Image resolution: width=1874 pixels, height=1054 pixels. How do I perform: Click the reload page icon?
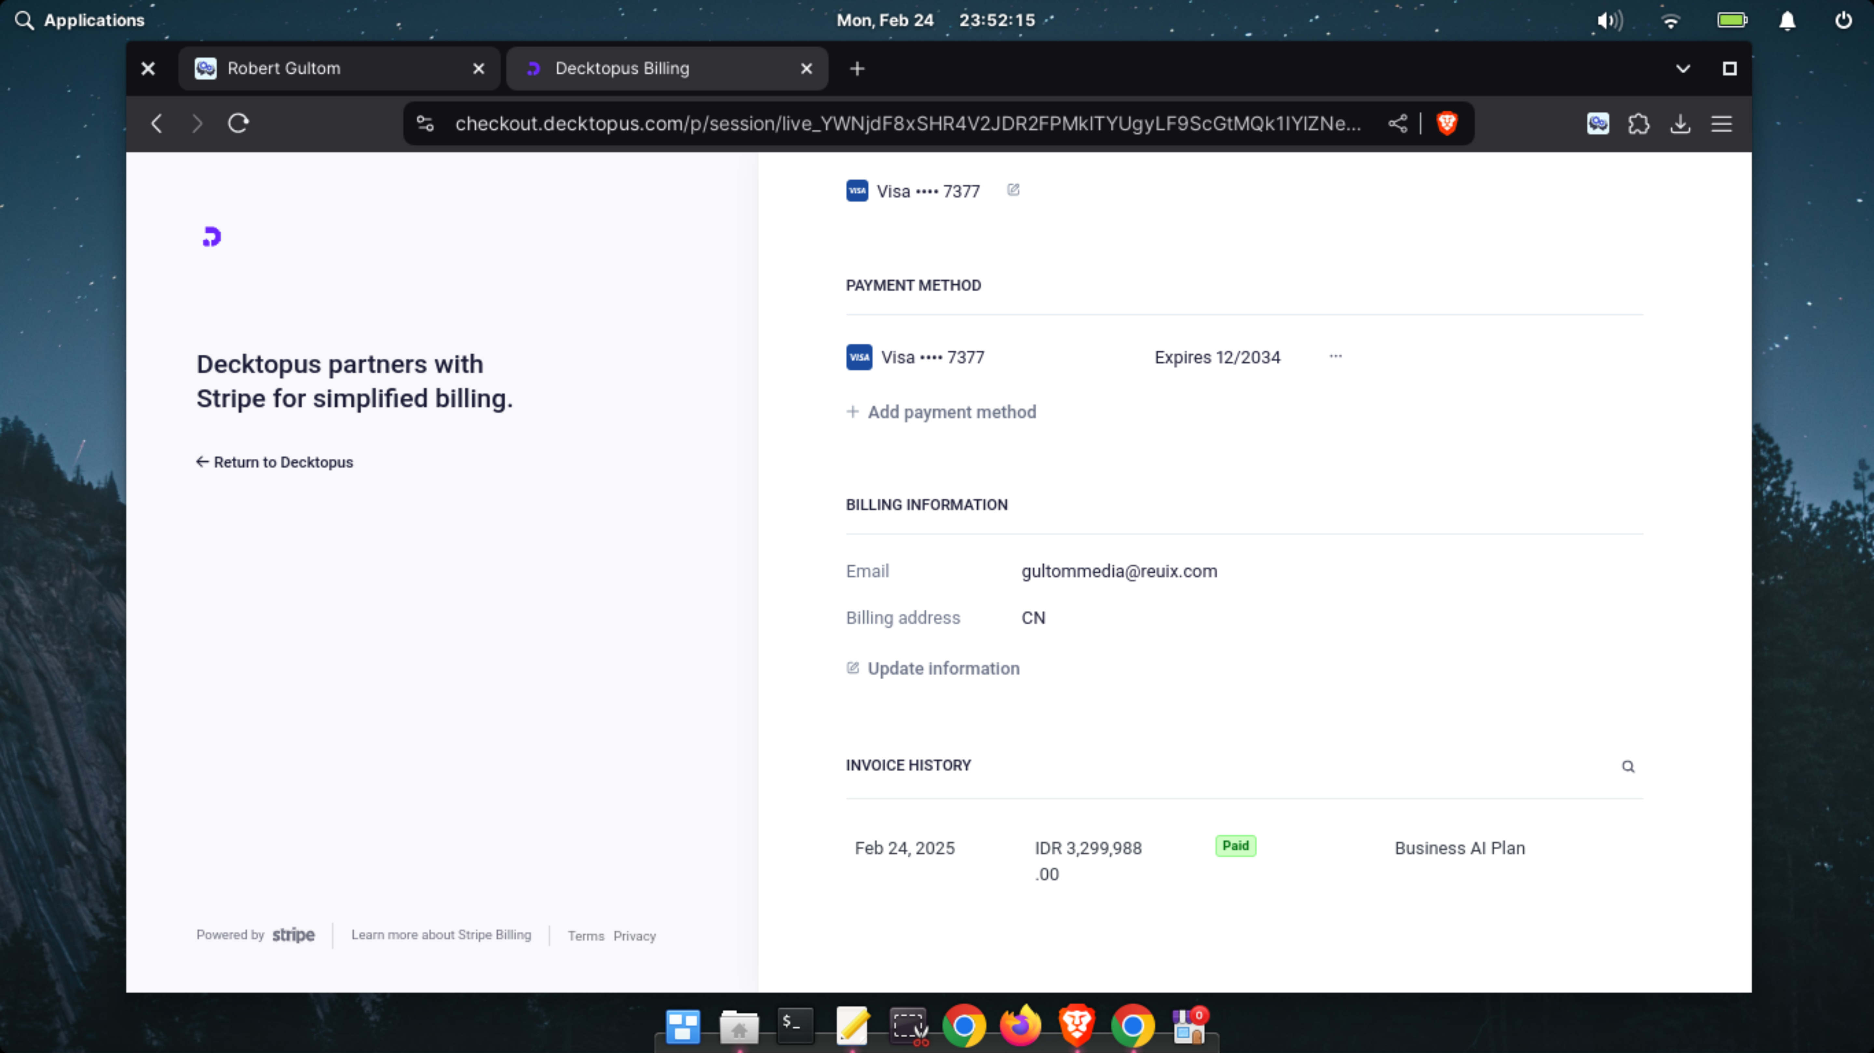238,124
